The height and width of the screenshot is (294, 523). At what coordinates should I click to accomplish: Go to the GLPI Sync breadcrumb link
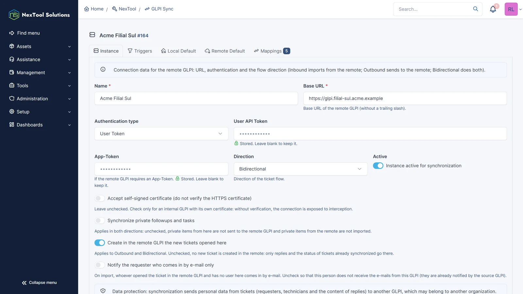pos(159,9)
